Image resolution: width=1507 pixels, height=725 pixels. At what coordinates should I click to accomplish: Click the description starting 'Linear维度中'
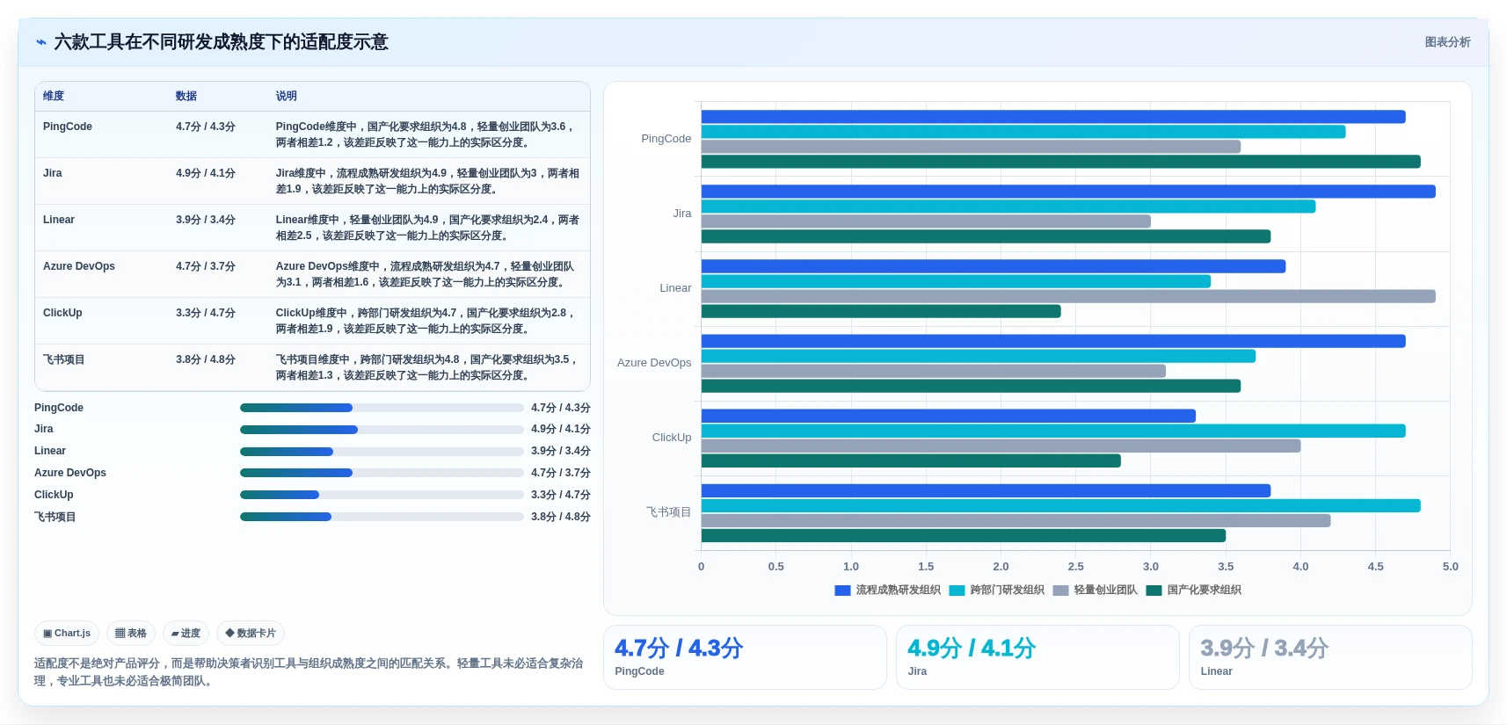(427, 228)
